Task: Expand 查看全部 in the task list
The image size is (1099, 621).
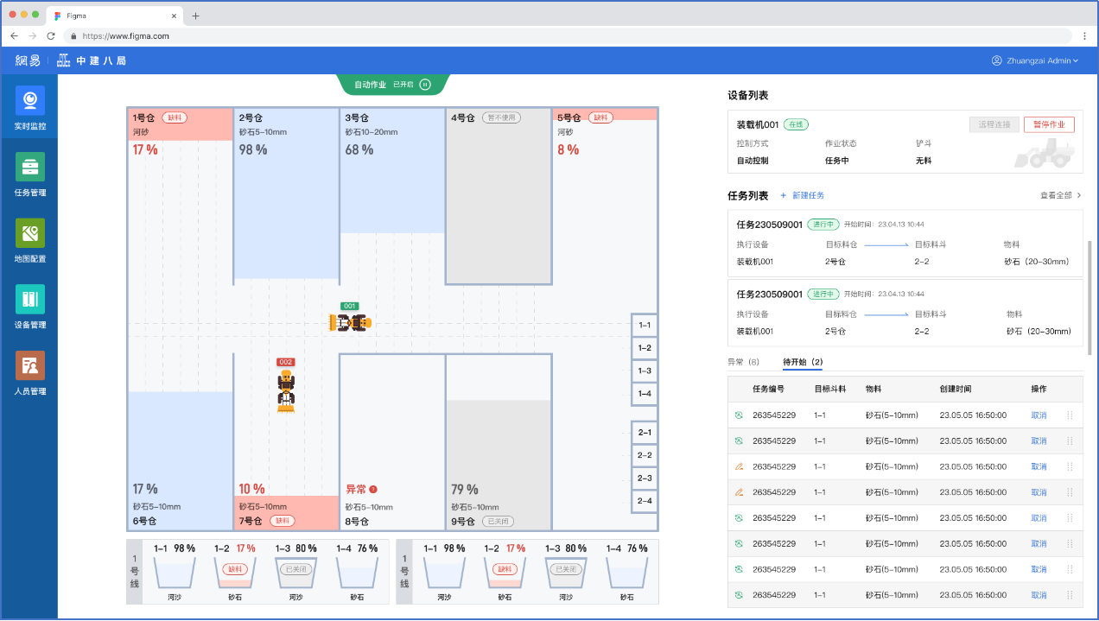Action: coord(1060,195)
